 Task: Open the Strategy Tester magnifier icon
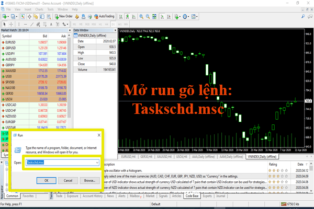tap(49, 17)
